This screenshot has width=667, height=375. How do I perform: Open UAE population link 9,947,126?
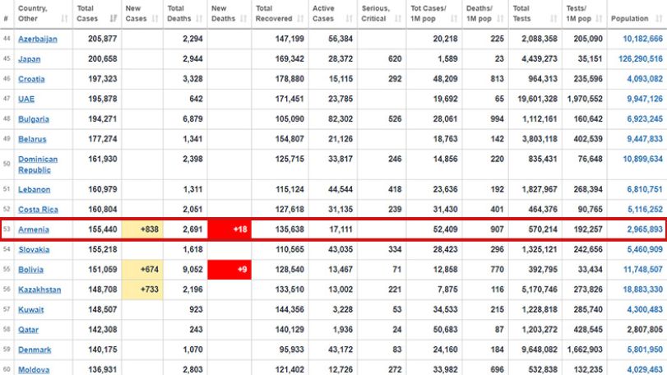(645, 99)
